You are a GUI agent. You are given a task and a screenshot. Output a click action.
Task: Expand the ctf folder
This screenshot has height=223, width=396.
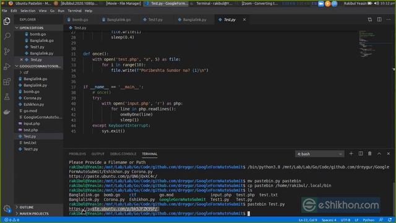tap(26, 72)
